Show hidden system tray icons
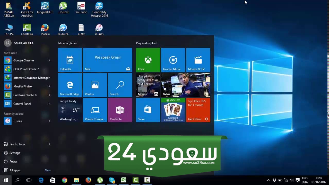 pos(269,180)
